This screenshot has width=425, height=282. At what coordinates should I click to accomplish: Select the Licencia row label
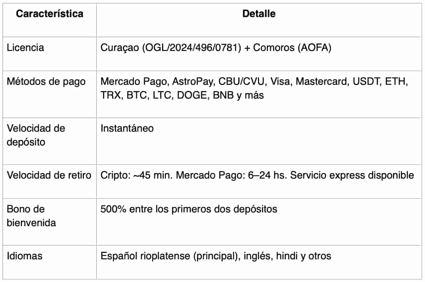point(25,48)
